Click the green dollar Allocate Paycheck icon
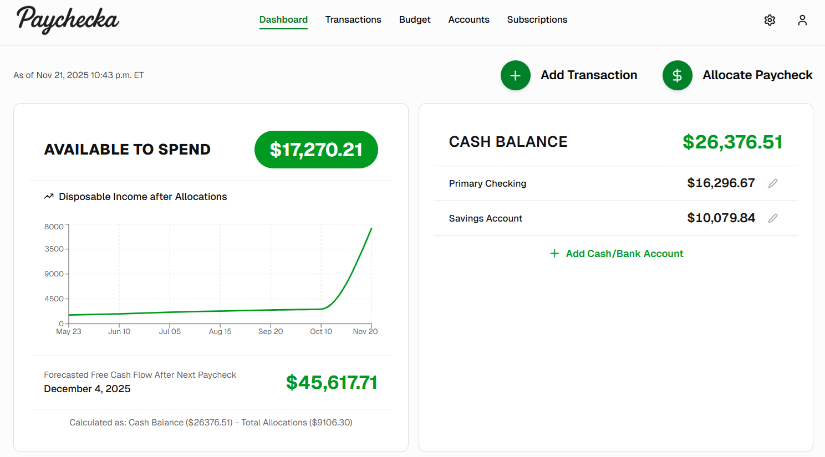825x457 pixels. tap(677, 75)
